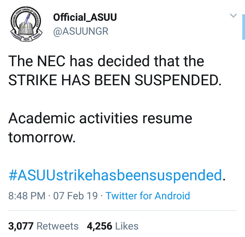Click the line starting with The NEC
This screenshot has height=237, width=245.
[106, 61]
